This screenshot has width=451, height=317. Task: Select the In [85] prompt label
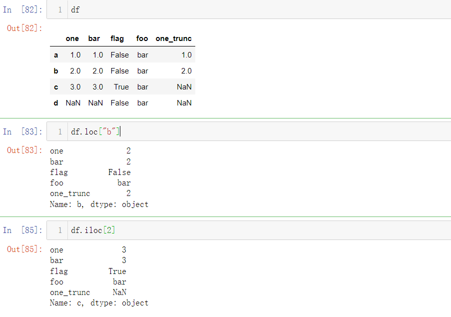coord(22,230)
